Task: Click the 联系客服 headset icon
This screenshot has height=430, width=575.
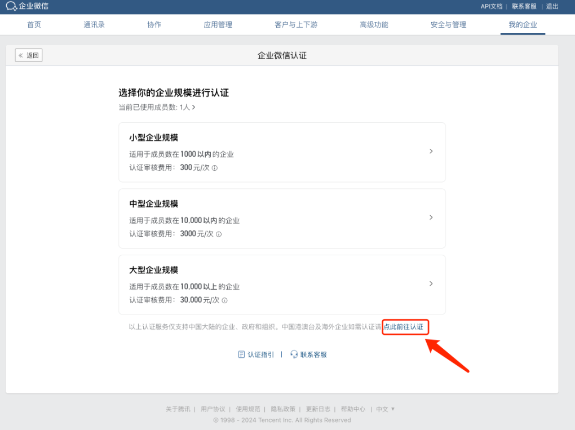Action: pyautogui.click(x=294, y=354)
